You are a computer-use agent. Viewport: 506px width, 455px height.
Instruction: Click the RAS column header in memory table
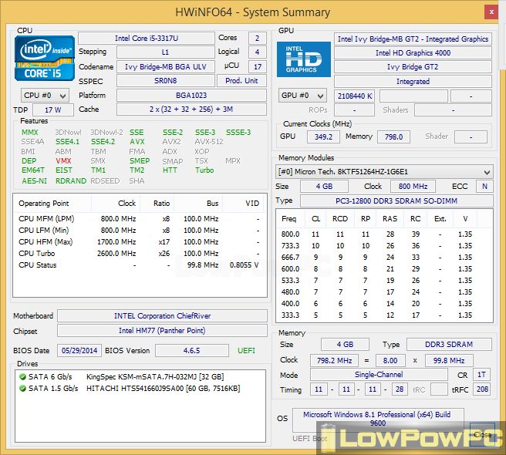(390, 219)
